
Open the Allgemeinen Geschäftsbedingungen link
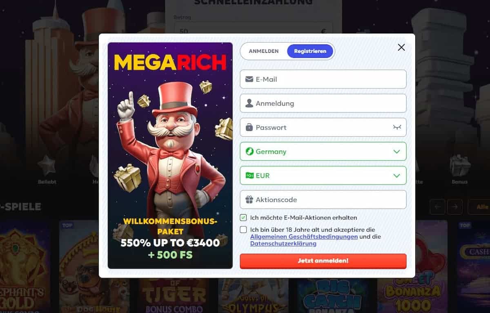[x=304, y=237]
